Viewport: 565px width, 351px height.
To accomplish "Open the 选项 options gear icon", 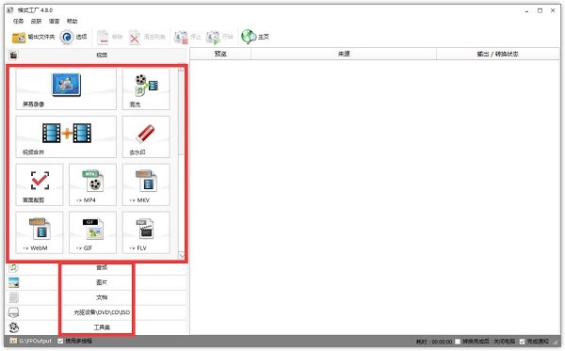I will tap(67, 37).
